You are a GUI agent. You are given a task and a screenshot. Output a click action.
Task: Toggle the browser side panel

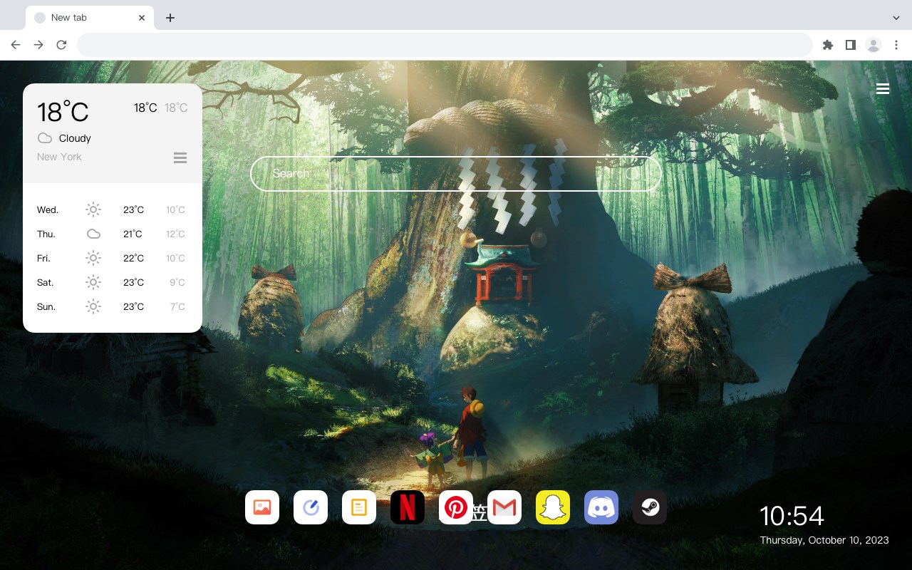pos(850,45)
